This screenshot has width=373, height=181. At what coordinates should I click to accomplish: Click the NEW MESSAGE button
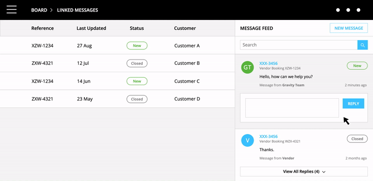click(349, 28)
